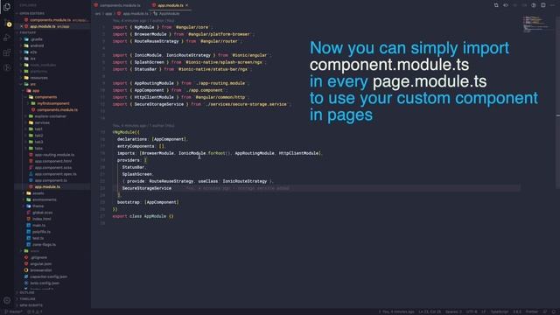Open capacitor.config.json file
560x315 pixels.
point(48,276)
